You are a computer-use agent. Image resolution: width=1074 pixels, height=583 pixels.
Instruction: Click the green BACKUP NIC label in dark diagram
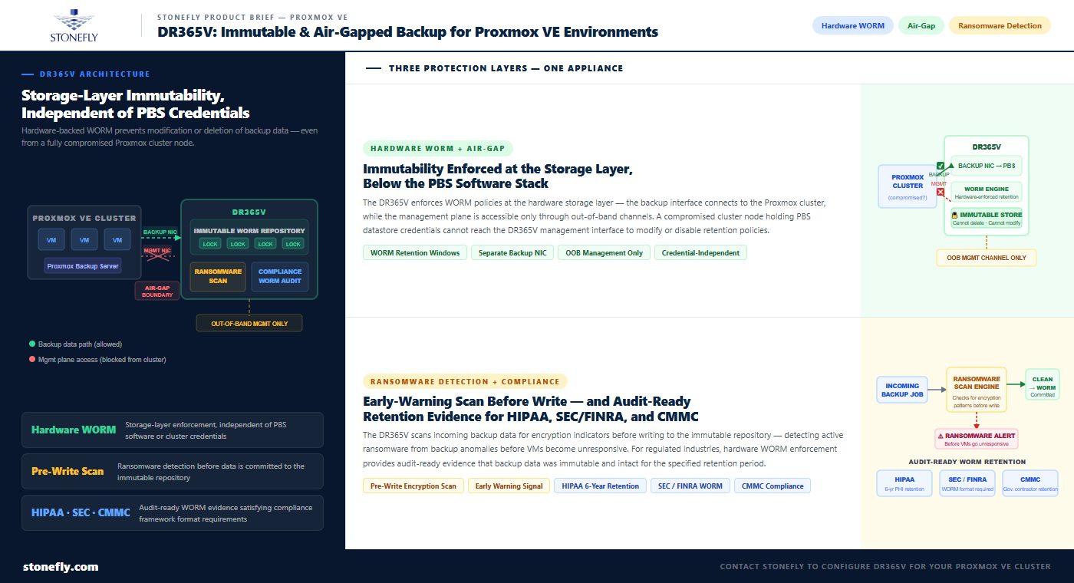160,232
